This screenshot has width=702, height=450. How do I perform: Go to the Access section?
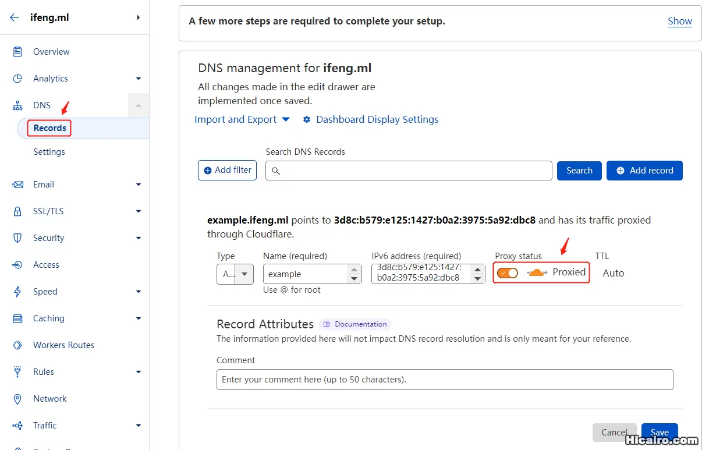(46, 265)
